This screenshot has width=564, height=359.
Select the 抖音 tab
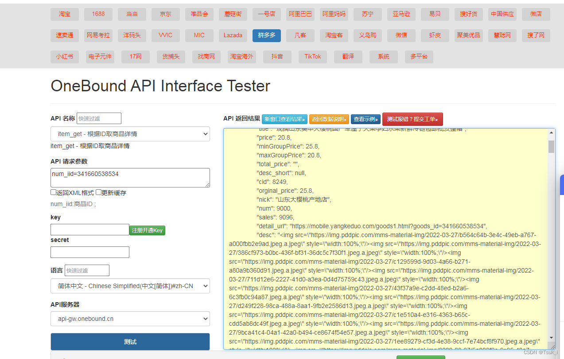click(x=277, y=57)
